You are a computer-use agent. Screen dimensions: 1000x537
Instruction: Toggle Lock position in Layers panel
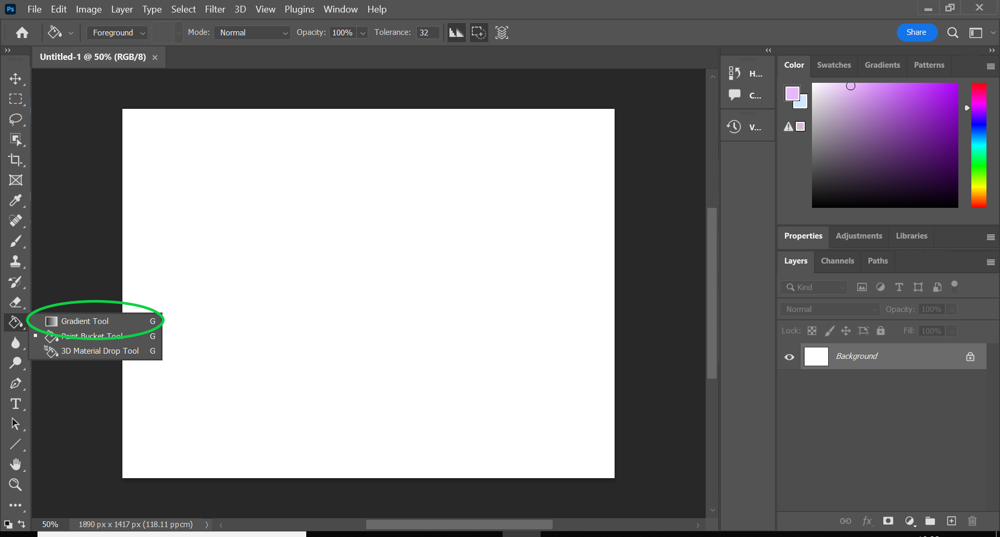click(x=846, y=331)
